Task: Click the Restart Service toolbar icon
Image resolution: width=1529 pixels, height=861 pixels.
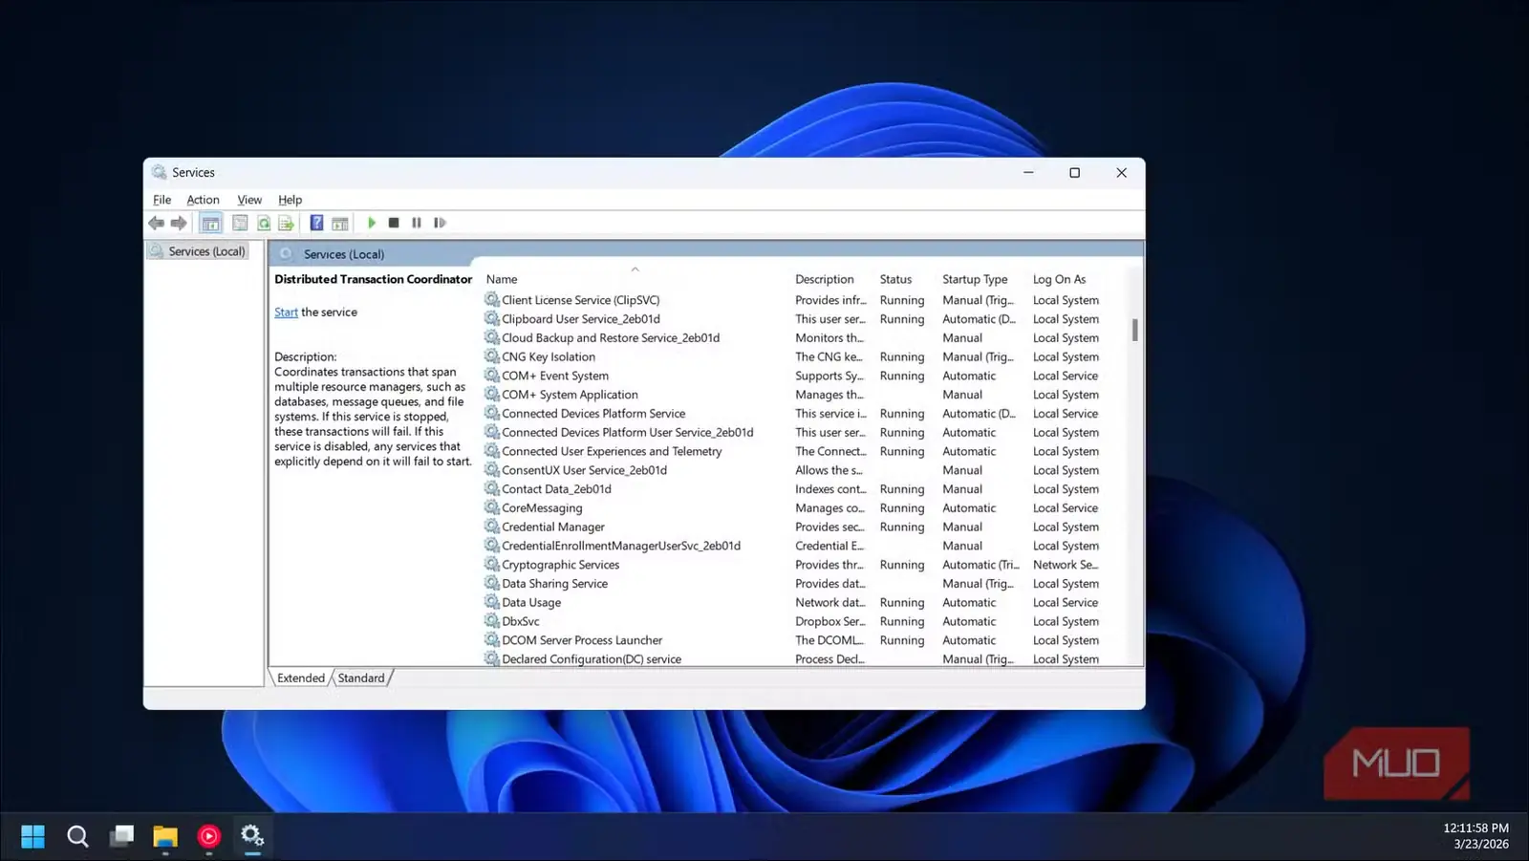Action: coord(440,223)
